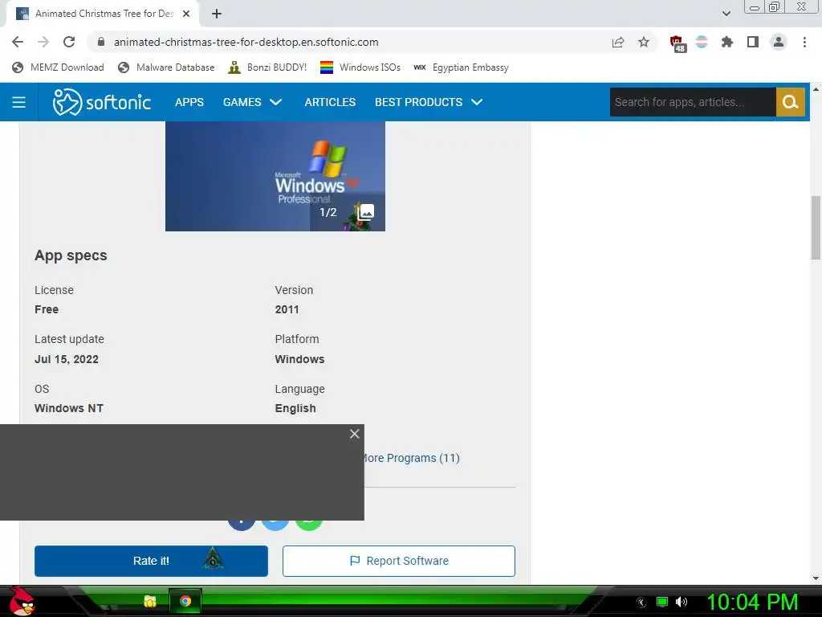Open the red shield extension with badge 48
This screenshot has height=617, width=822.
(677, 43)
